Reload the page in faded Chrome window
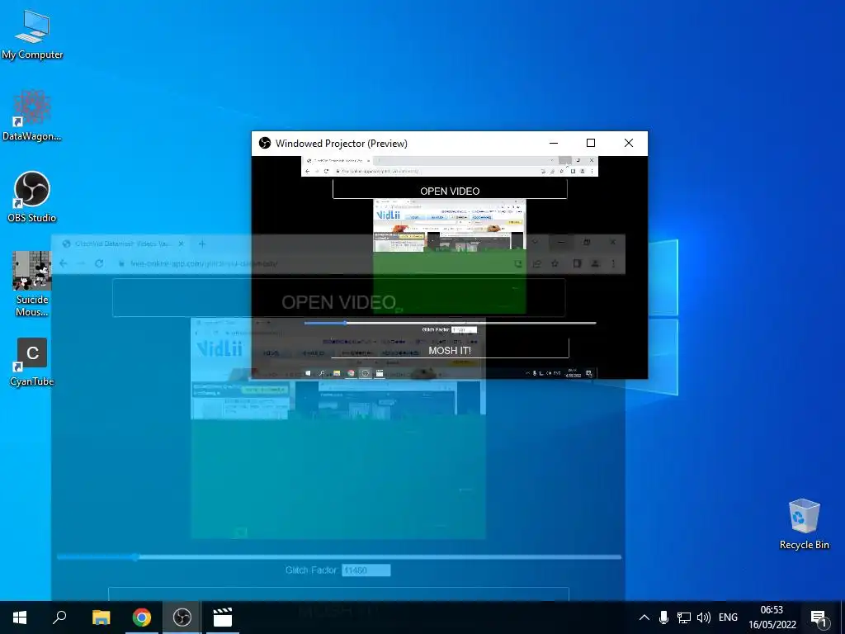 coord(99,263)
